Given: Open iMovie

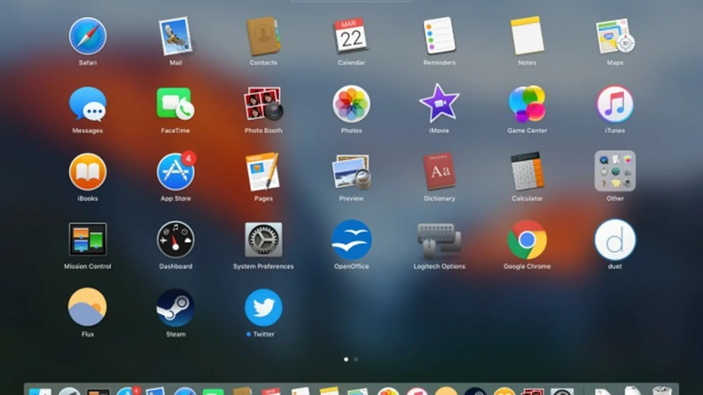Looking at the screenshot, I should (439, 104).
